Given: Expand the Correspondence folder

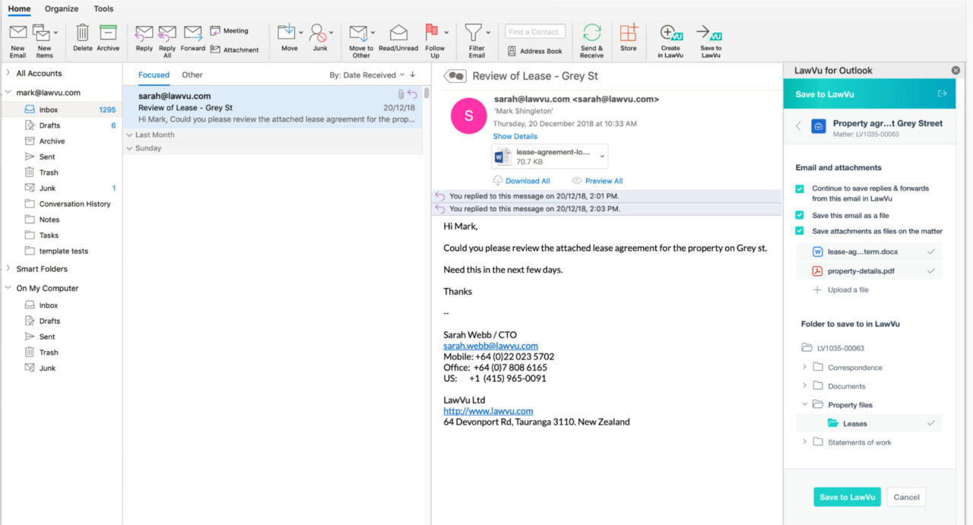Looking at the screenshot, I should pos(805,367).
